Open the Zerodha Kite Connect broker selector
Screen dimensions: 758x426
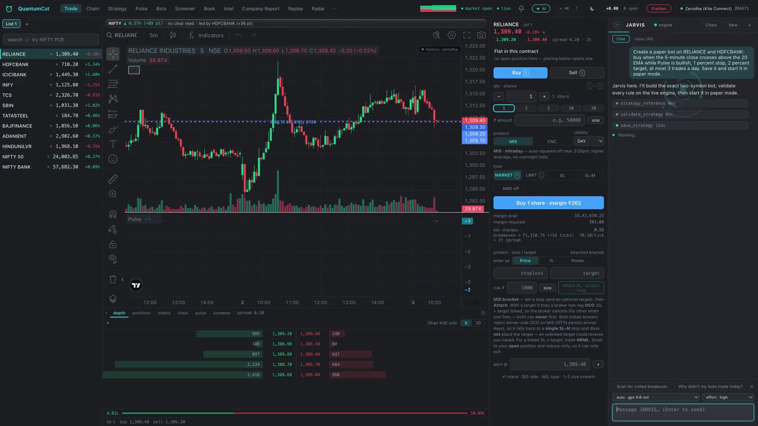714,8
